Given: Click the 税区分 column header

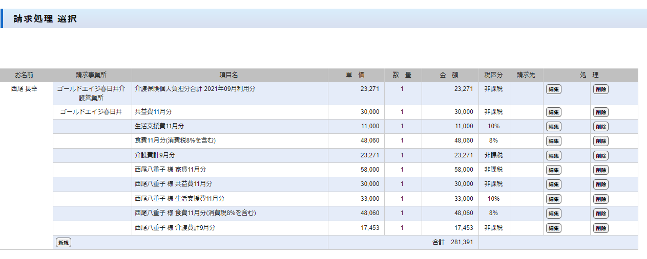Looking at the screenshot, I should coord(494,75).
